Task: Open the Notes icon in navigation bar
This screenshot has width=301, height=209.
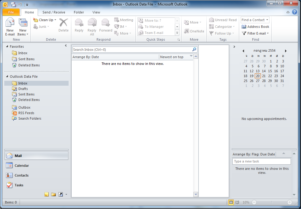Action: click(47, 194)
